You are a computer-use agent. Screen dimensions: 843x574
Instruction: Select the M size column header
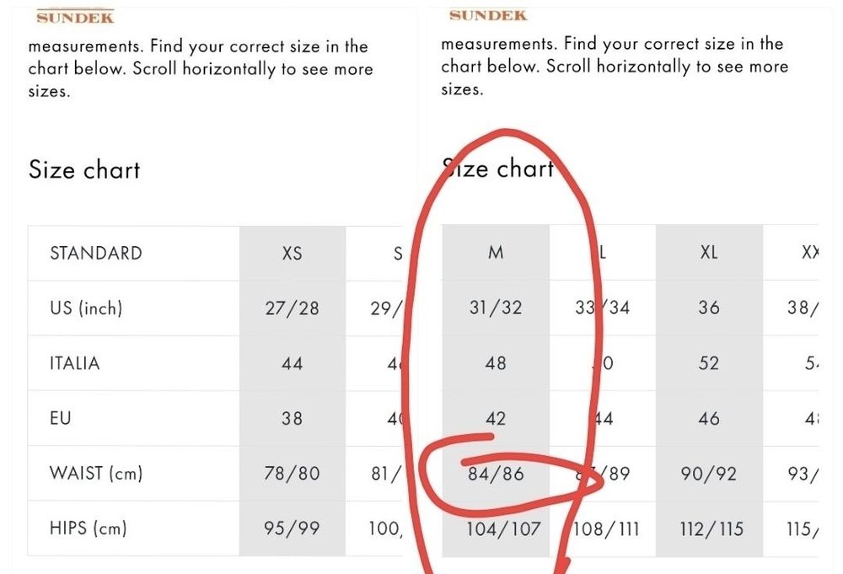point(496,252)
